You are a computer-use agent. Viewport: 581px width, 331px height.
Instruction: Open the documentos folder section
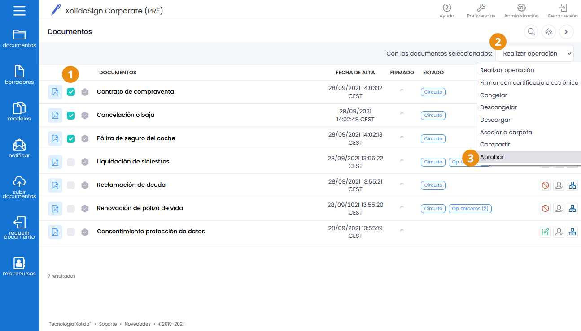click(x=19, y=39)
